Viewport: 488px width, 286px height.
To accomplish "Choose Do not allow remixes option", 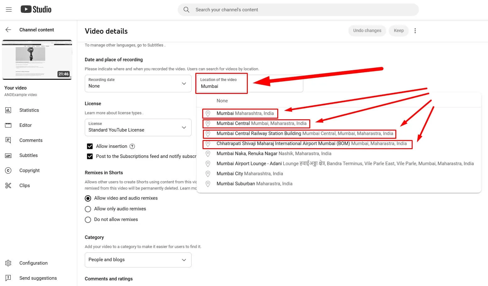I will pyautogui.click(x=88, y=220).
